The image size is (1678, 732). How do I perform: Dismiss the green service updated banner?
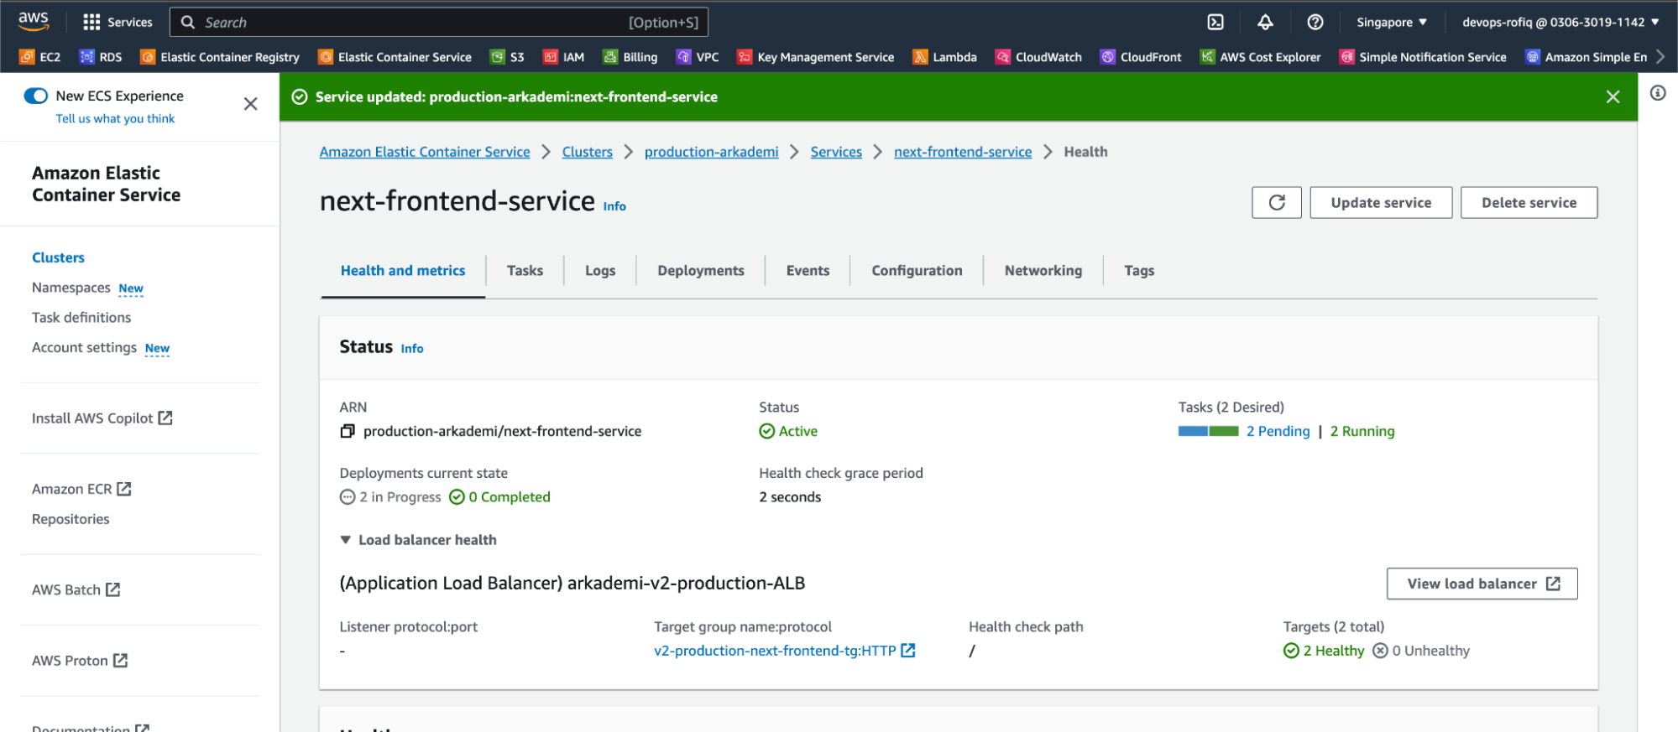tap(1613, 97)
